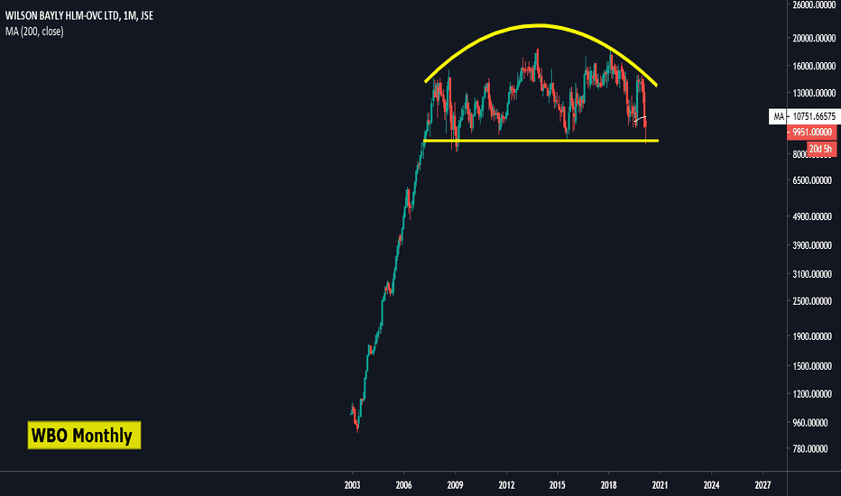Select the MA (200, close) indicator label
Screen dimensions: 841x496
(34, 32)
